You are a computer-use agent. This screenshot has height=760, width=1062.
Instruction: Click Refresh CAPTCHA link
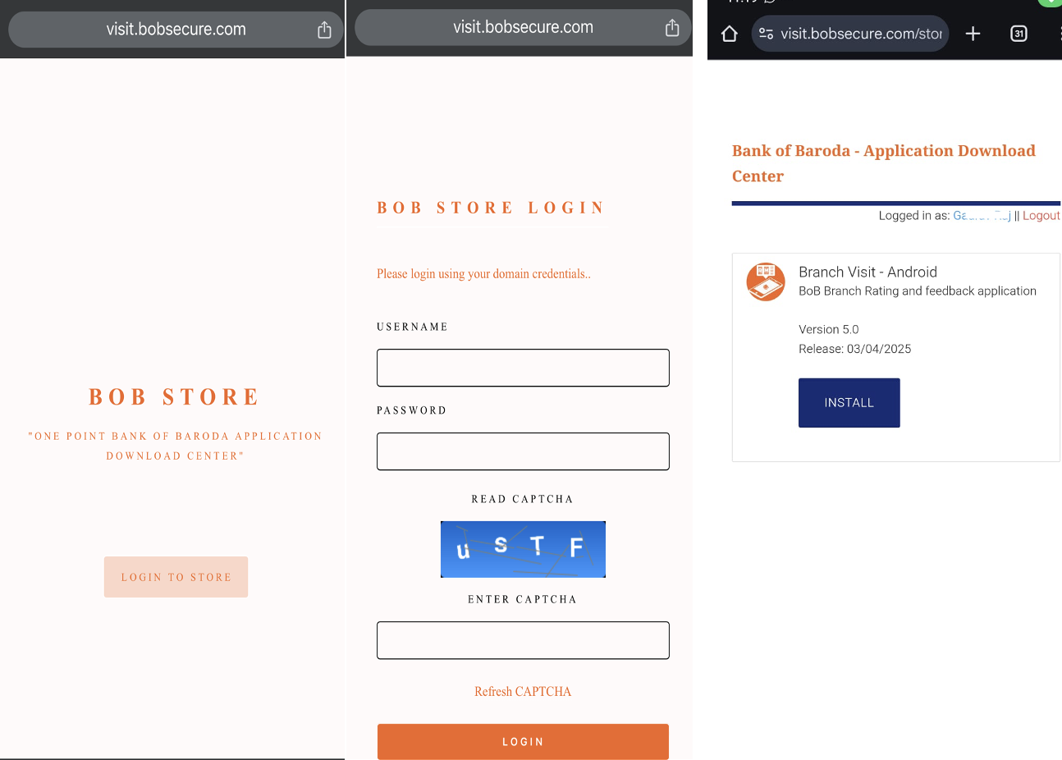click(523, 691)
